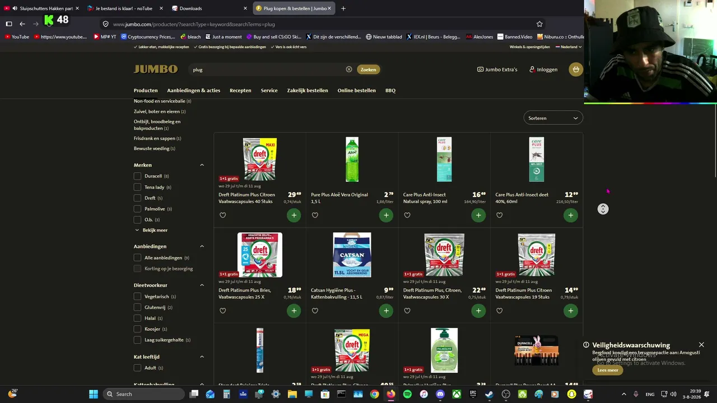Tick the Adult kat leeftijd checkbox
This screenshot has height=403, width=717.
click(137, 368)
